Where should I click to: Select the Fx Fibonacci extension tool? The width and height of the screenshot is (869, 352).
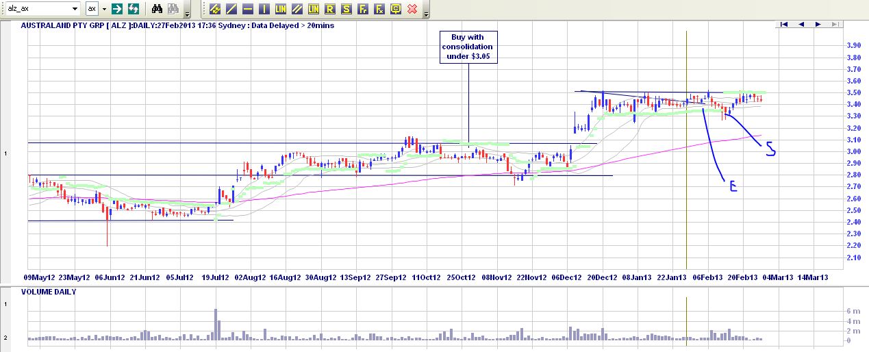[379, 9]
